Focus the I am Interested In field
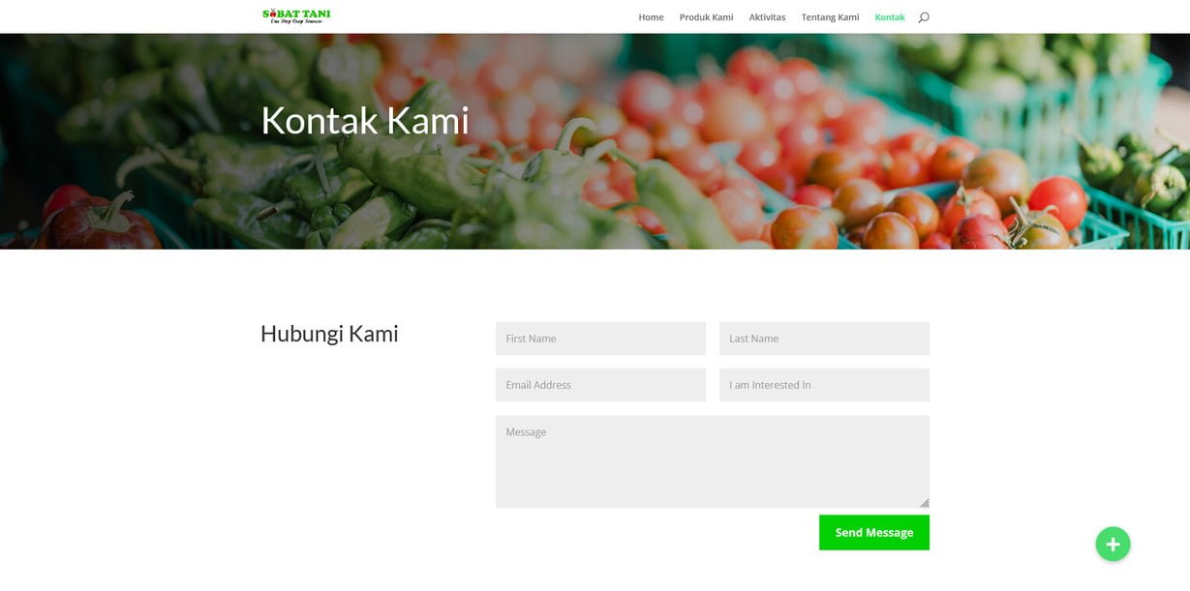Screen dimensions: 1190x591 pos(824,385)
